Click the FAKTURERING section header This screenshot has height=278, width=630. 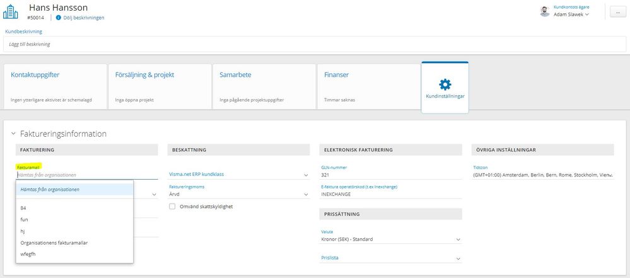(x=87, y=150)
